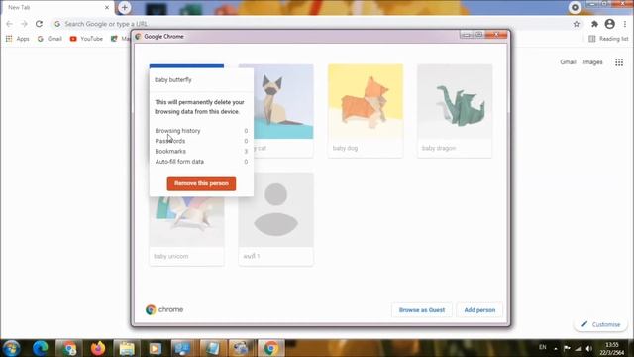Viewport: 634px width, 357px height.
Task: Click EN language indicator in tray
Action: tap(543, 347)
